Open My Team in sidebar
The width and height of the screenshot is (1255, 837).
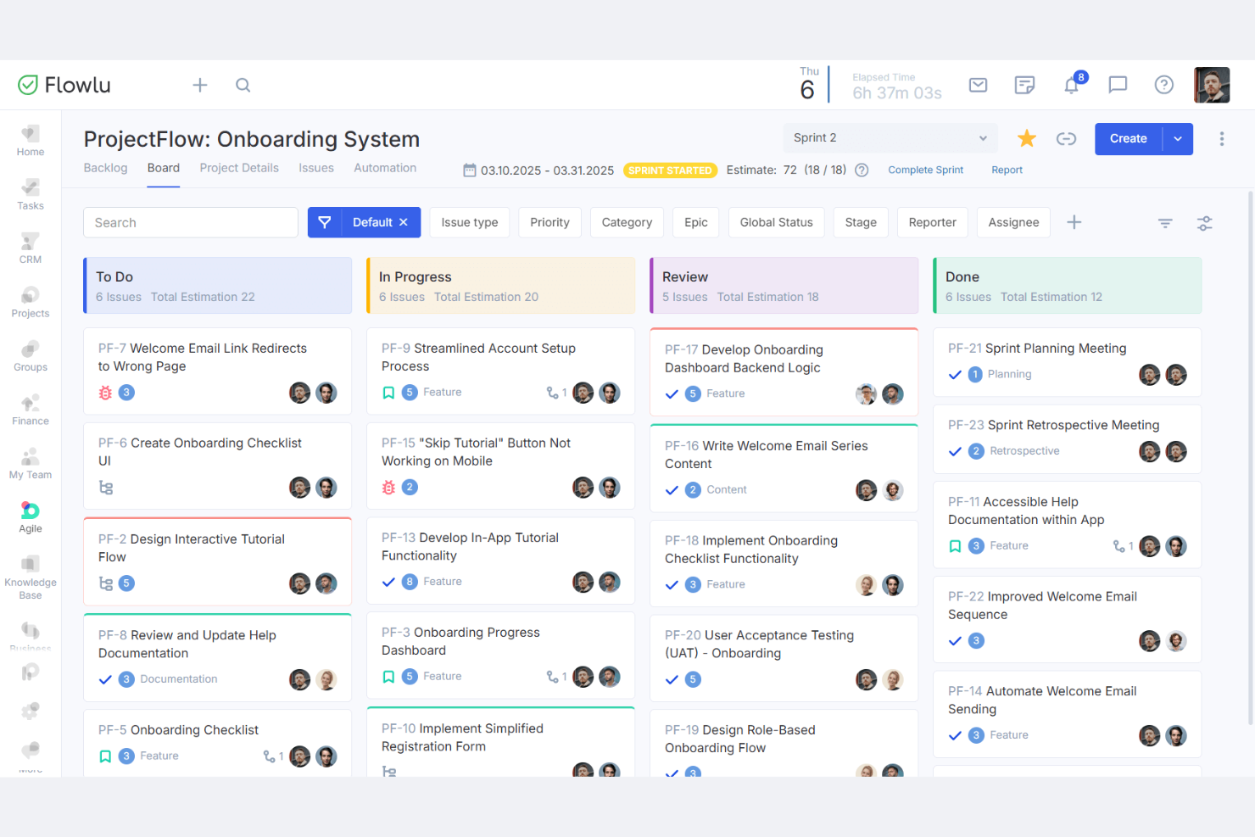(31, 464)
